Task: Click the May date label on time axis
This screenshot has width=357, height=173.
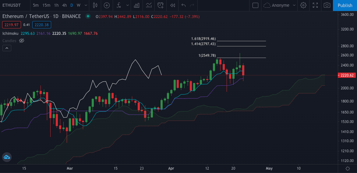Action: tap(269, 168)
